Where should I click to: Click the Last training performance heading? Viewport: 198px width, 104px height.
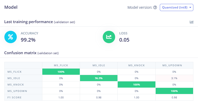(29, 22)
